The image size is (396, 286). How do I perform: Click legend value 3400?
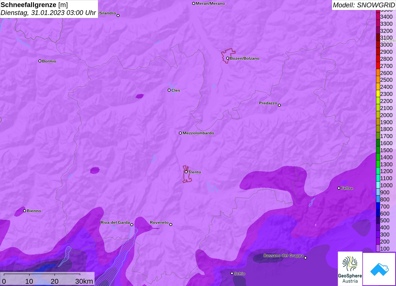click(x=386, y=17)
